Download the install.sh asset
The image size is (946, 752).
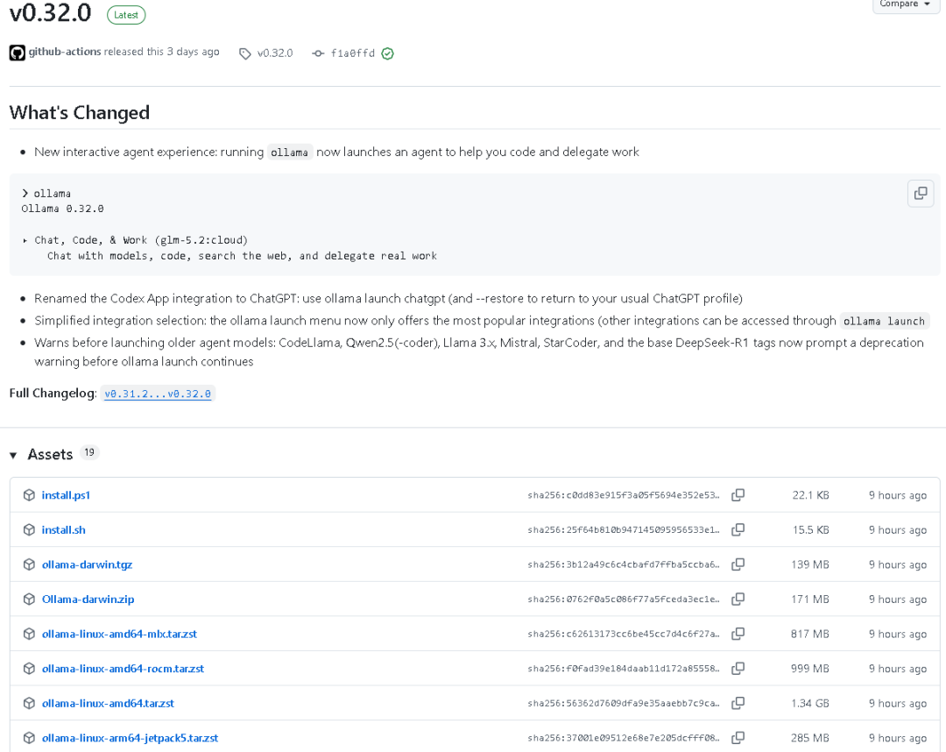(x=63, y=530)
